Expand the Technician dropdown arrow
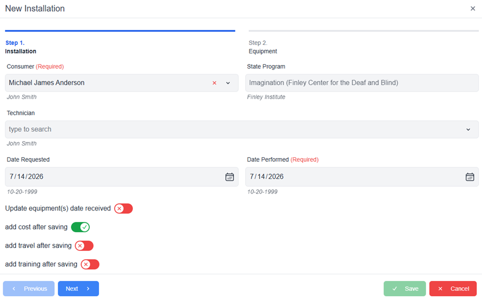Screen dimensions: 482x301 pos(468,130)
